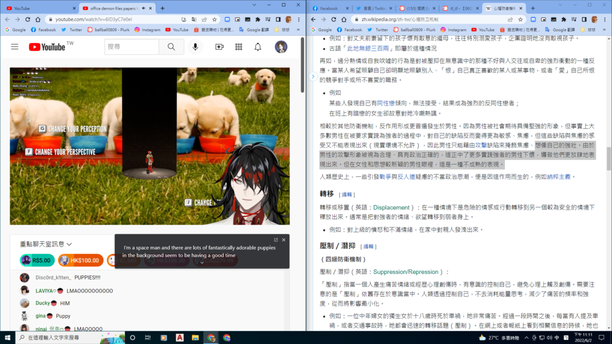
Task: Reload the Wikipedia page
Action: tap(333, 19)
